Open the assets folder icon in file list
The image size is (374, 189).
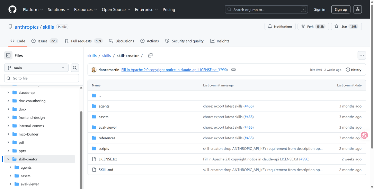tap(94, 117)
